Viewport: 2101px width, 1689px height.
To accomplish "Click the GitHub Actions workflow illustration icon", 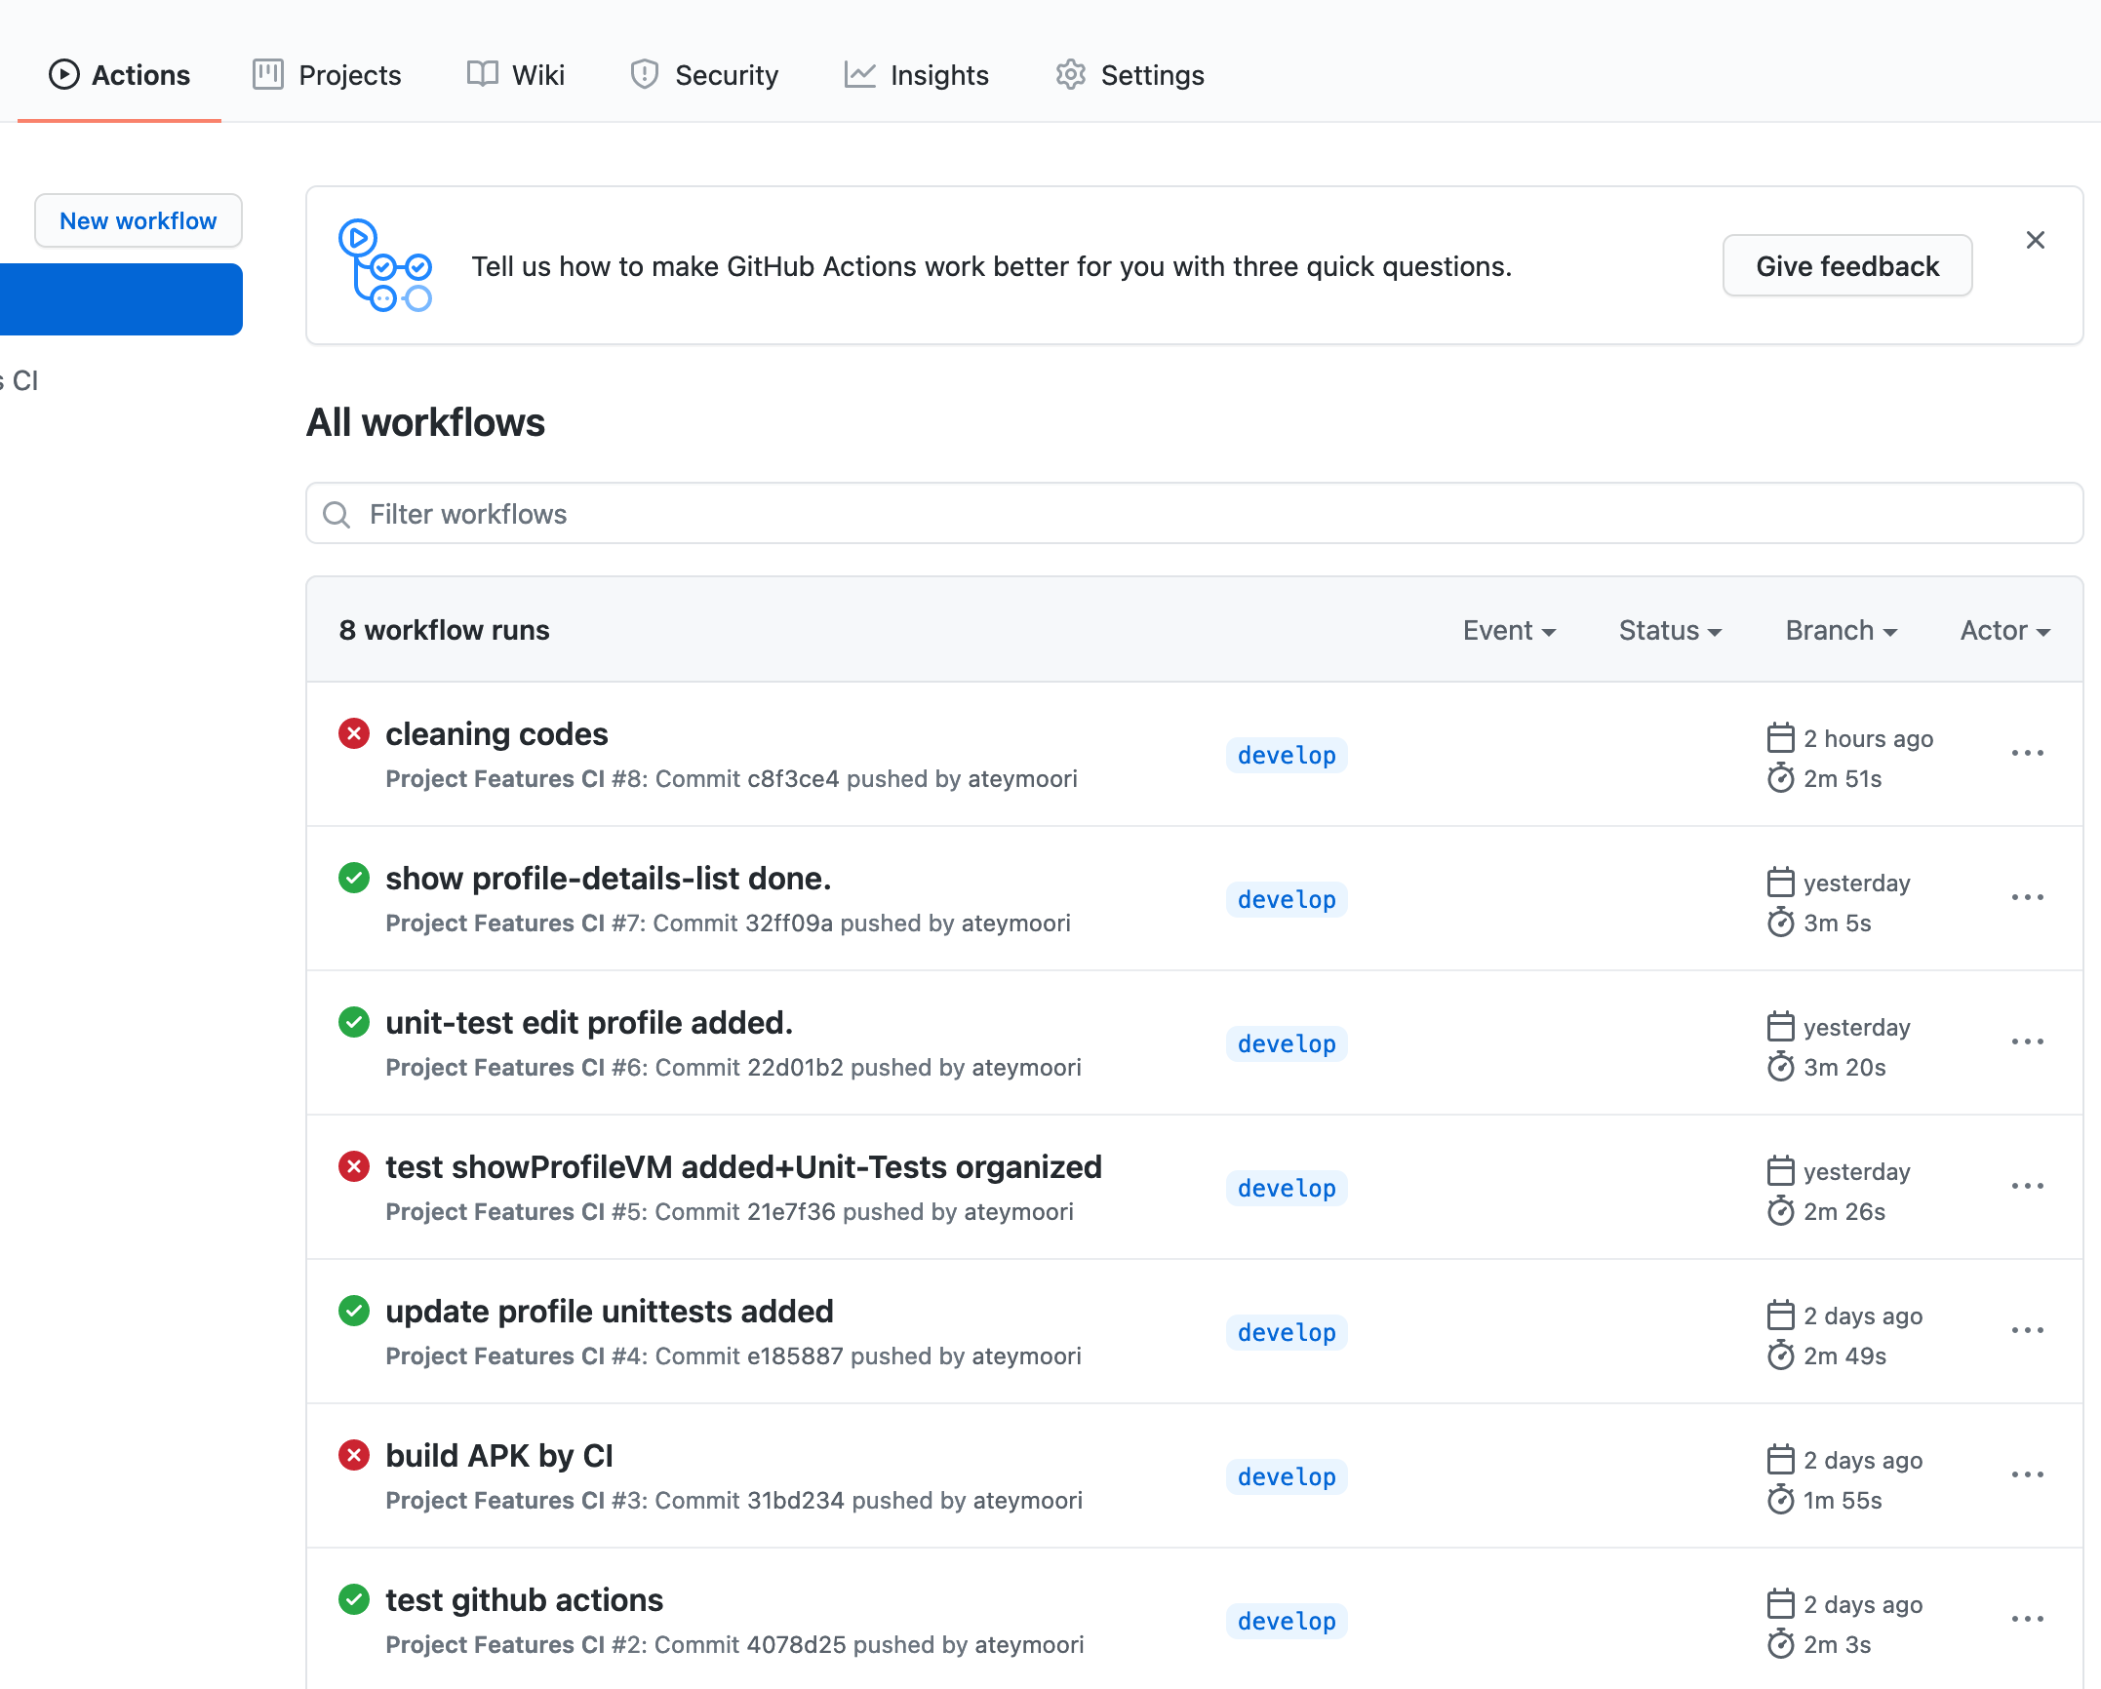I will 385,265.
